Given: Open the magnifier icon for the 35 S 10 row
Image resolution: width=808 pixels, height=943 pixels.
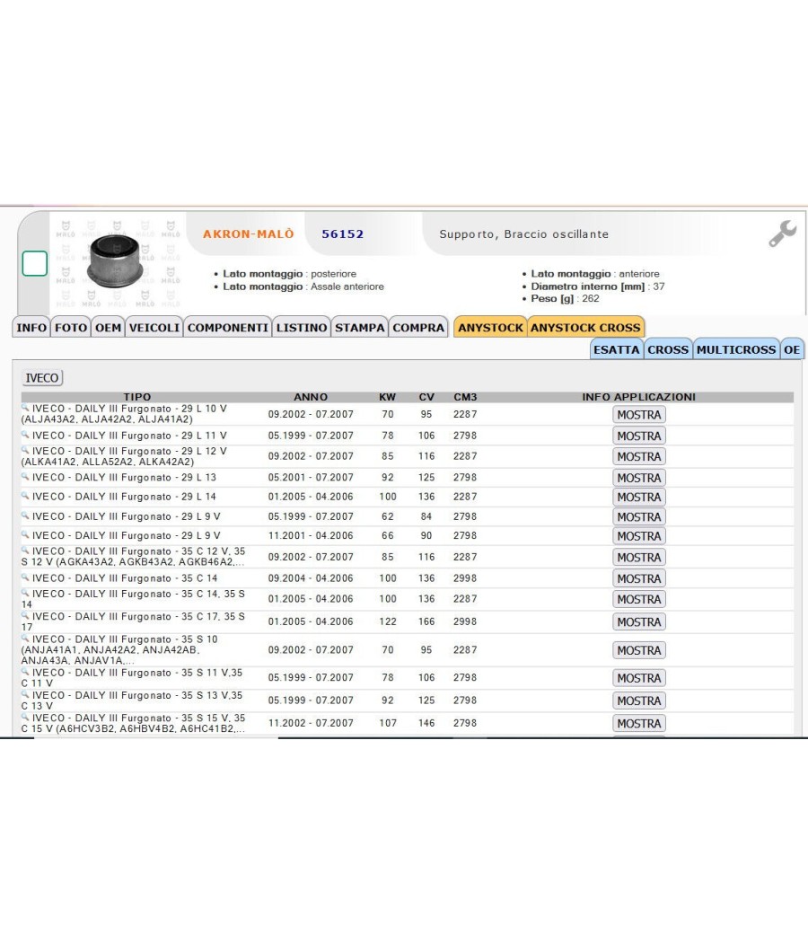Looking at the screenshot, I should (25, 639).
